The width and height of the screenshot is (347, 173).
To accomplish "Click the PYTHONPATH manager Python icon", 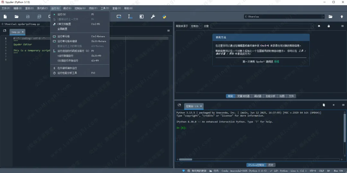I will [164, 17].
